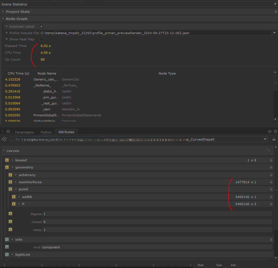278x268 pixels.
Task: Sort by the CPU Time (s) column header
Action: coord(18,73)
